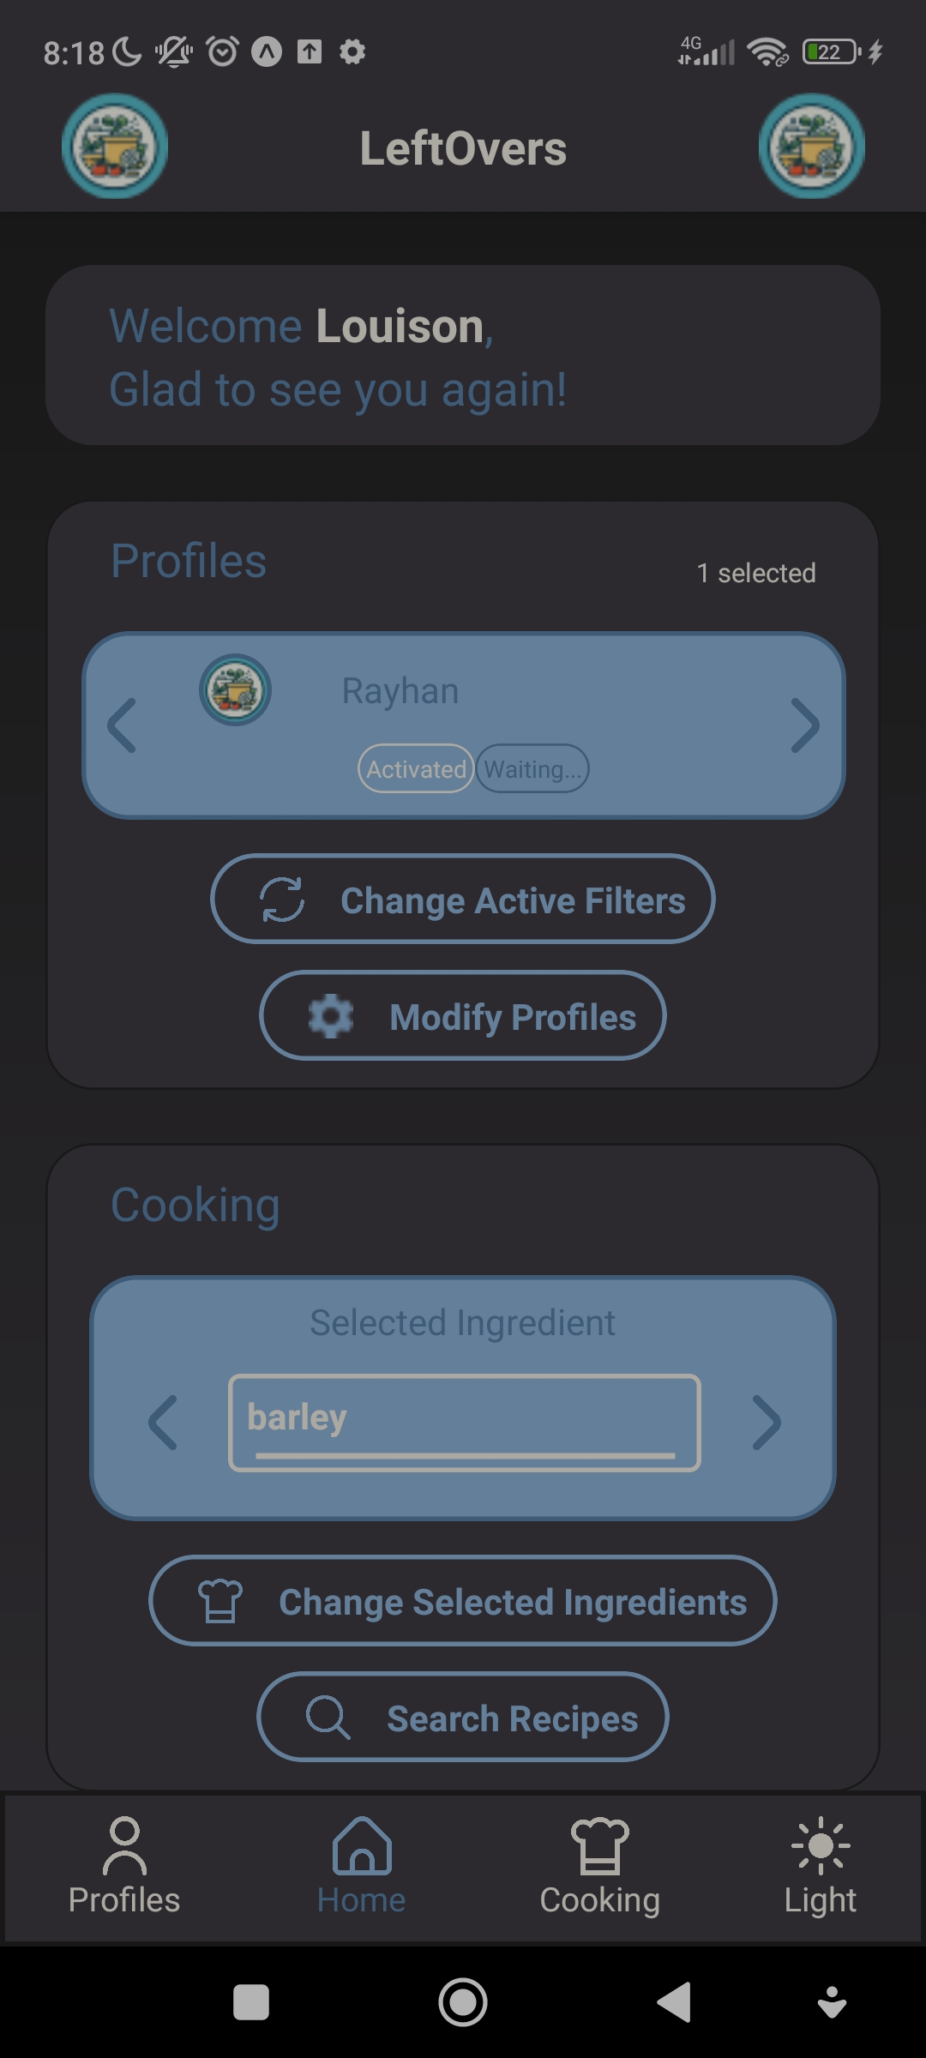Toggle the Waiting... chip for Rayhan
This screenshot has width=926, height=2058.
tap(532, 769)
